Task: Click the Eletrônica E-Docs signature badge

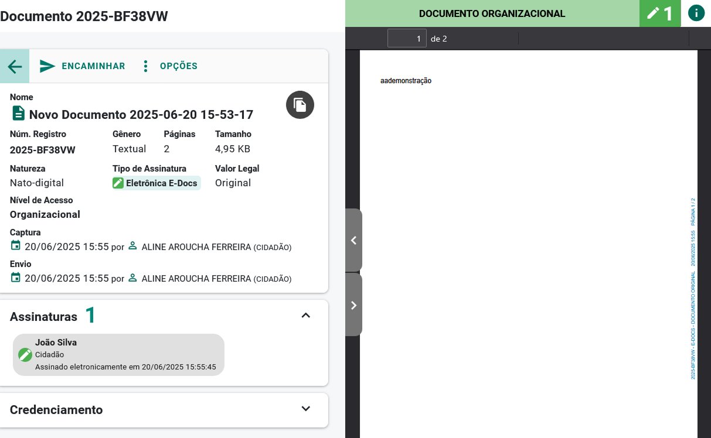Action: pyautogui.click(x=157, y=183)
